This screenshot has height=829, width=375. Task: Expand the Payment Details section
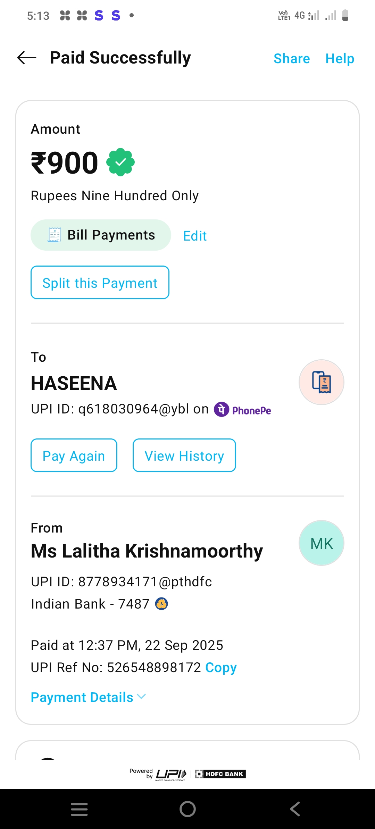[x=88, y=697]
